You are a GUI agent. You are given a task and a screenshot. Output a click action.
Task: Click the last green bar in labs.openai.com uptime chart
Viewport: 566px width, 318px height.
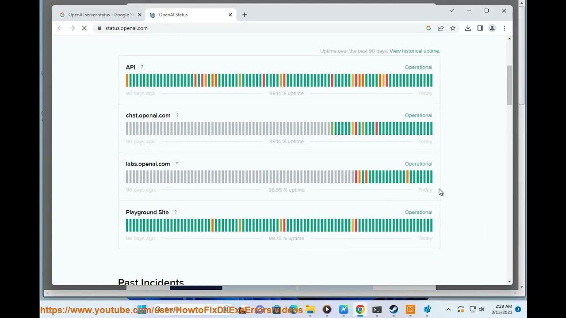[x=431, y=177]
